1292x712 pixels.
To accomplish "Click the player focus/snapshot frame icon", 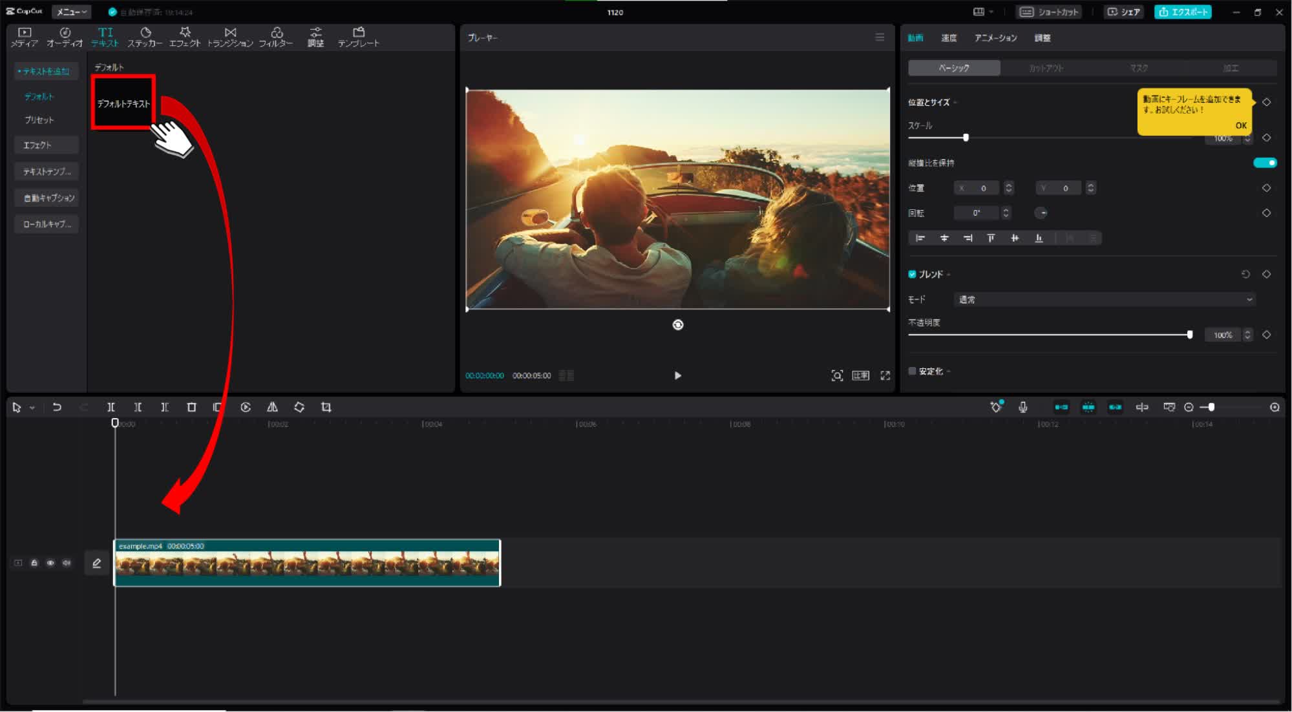I will 837,375.
